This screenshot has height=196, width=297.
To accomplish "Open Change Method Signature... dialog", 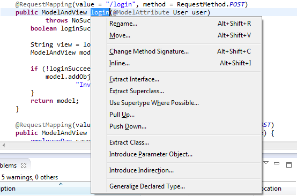I will pyautogui.click(x=184, y=51).
